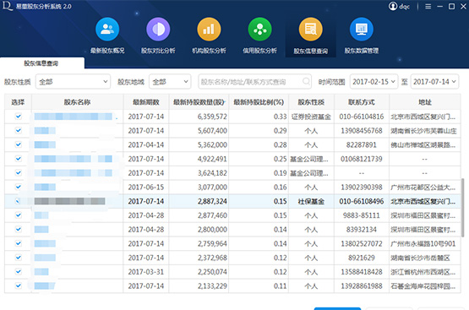Viewport: 469px width, 310px height.
Task: Click phone number 01068121739
Action: pyautogui.click(x=362, y=159)
